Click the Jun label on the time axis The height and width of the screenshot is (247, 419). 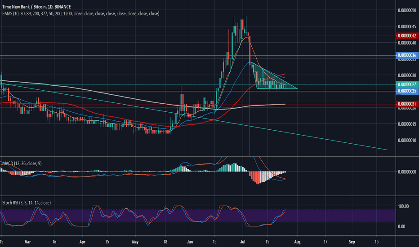click(x=190, y=242)
